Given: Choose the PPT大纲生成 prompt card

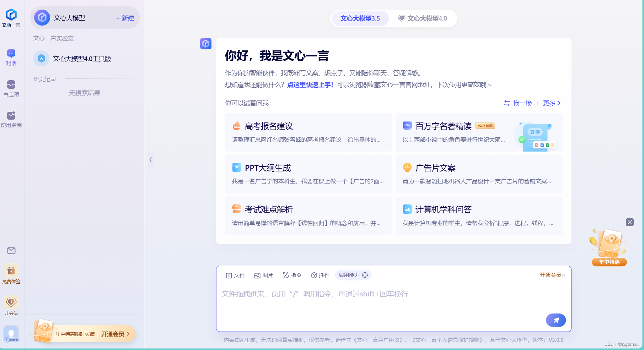Looking at the screenshot, I should [308, 174].
